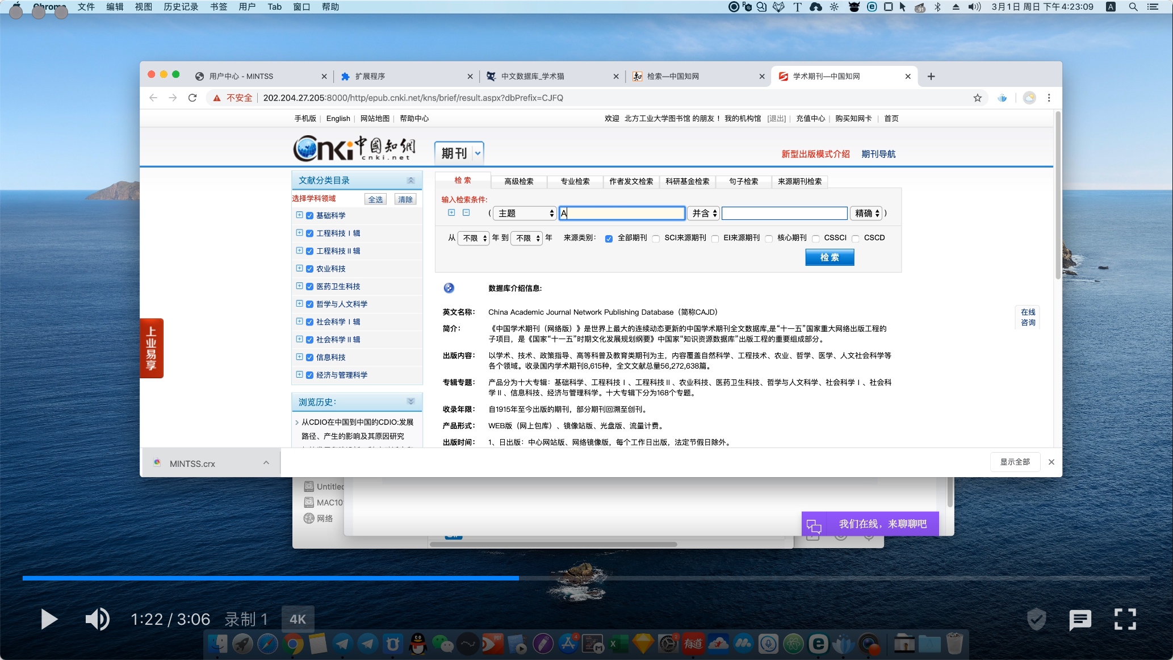Open the new tab plus button

pyautogui.click(x=931, y=76)
